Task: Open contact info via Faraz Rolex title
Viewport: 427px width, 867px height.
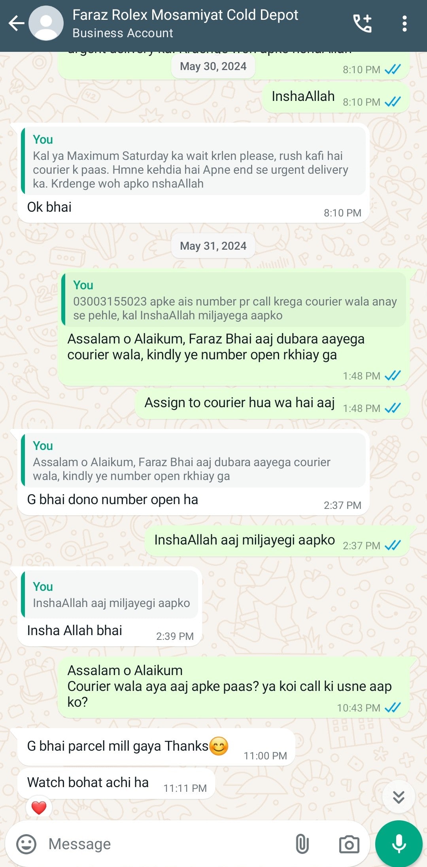Action: tap(185, 15)
